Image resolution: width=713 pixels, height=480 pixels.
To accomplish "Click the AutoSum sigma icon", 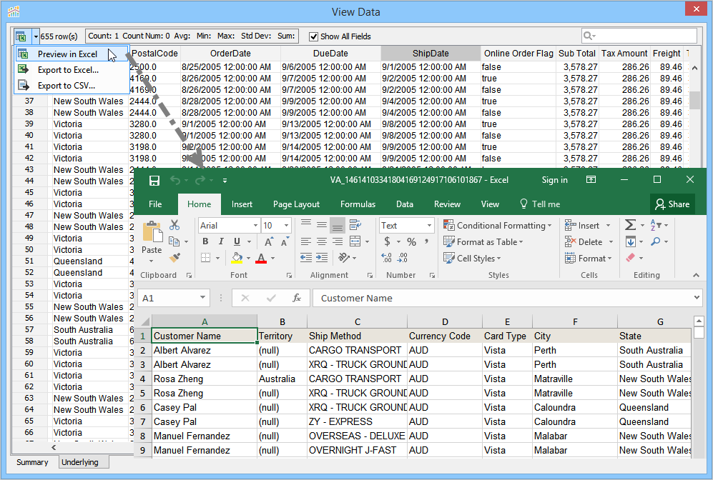I will pos(630,225).
